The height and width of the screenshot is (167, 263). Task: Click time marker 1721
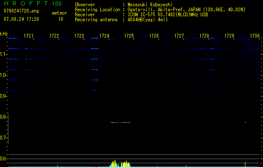coord(28,36)
